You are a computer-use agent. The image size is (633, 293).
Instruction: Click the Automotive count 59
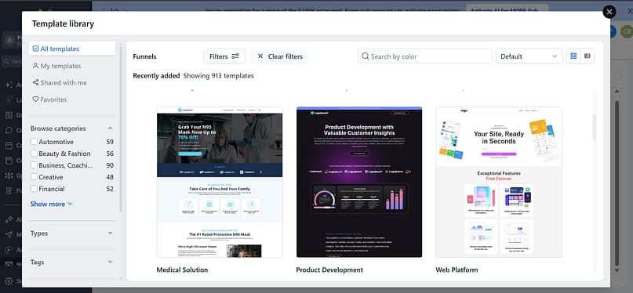tap(110, 142)
